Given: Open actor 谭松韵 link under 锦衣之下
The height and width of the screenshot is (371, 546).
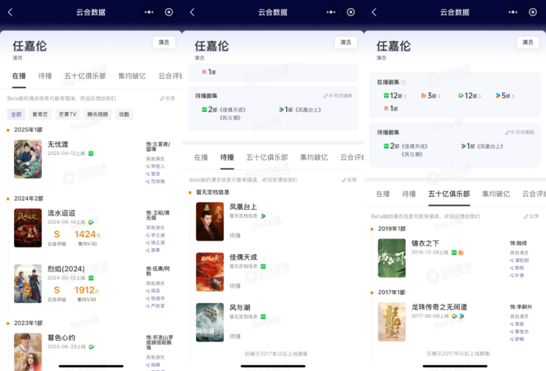Looking at the screenshot, I should (519, 260).
